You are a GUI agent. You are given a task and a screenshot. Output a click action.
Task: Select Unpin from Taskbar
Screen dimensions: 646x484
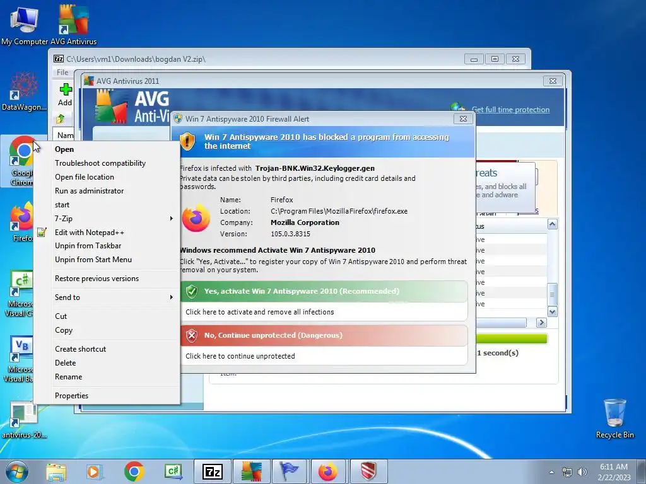click(x=106, y=246)
